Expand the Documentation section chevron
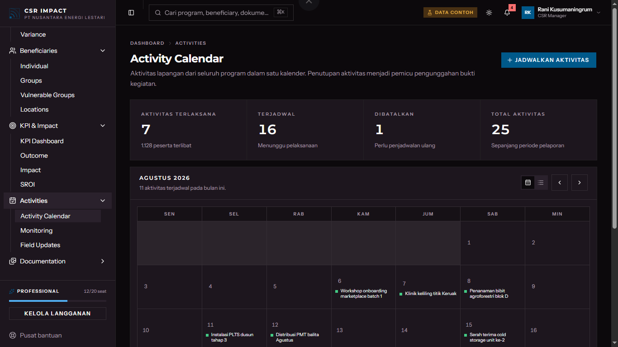The width and height of the screenshot is (618, 347). click(x=103, y=261)
